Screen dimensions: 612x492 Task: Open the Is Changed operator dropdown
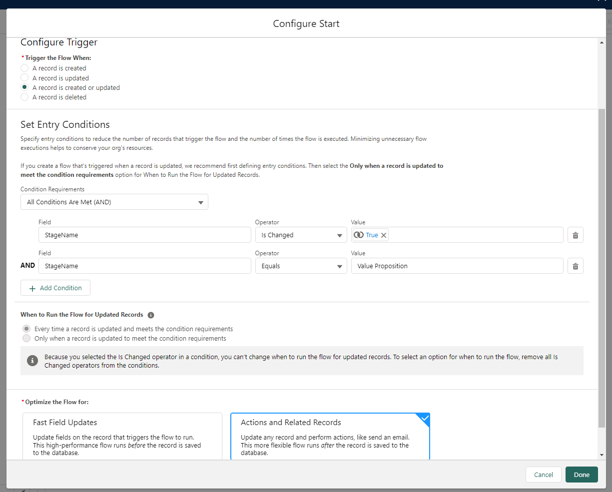click(301, 235)
